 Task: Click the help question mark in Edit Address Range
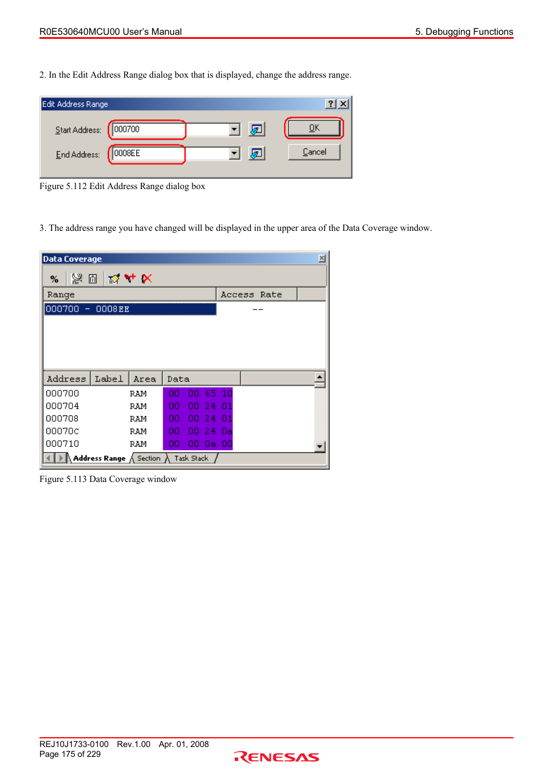330,104
